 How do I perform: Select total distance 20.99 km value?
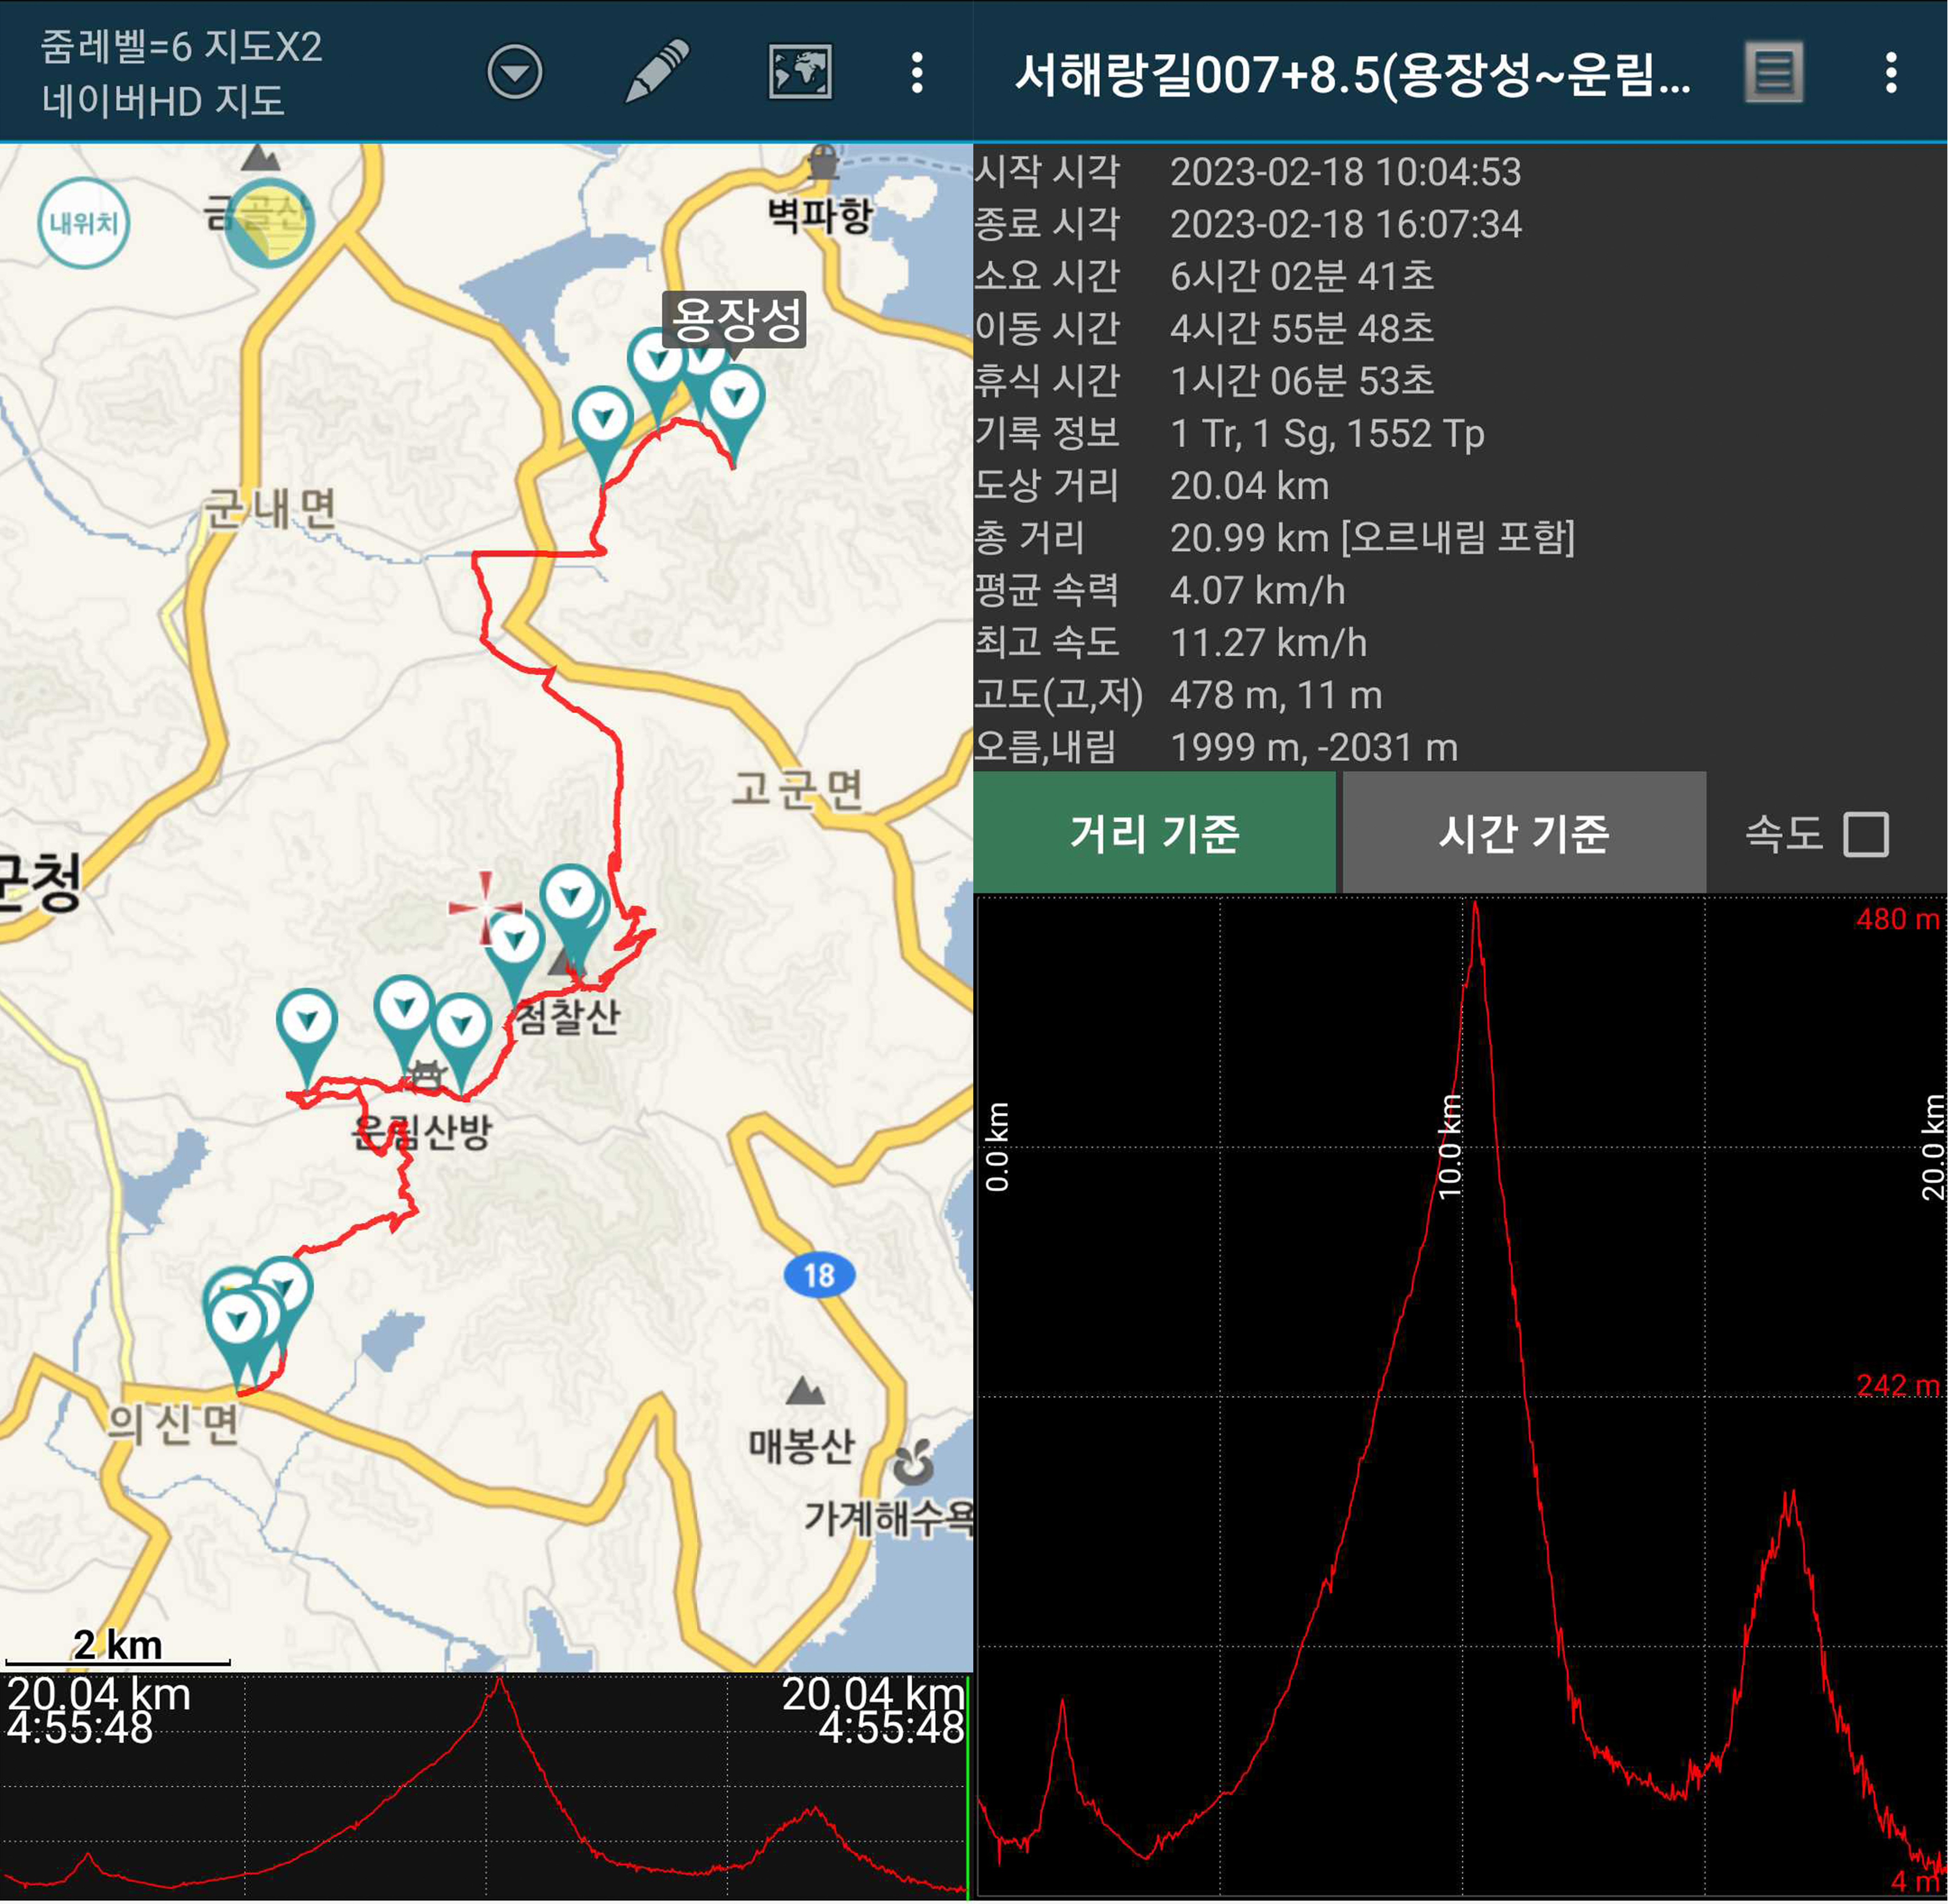coord(1372,538)
